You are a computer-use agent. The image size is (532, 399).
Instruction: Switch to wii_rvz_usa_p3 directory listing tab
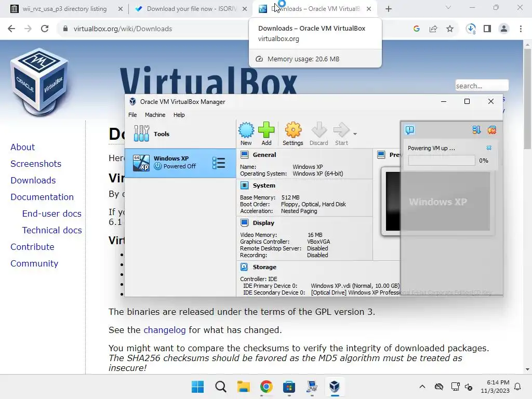pyautogui.click(x=64, y=9)
